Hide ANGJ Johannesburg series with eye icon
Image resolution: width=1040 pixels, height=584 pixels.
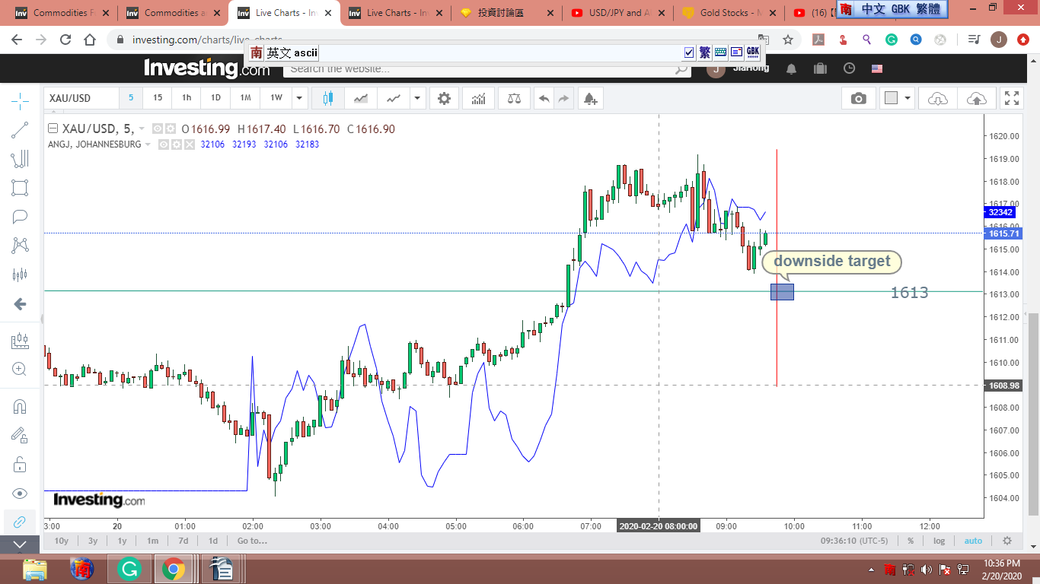164,144
